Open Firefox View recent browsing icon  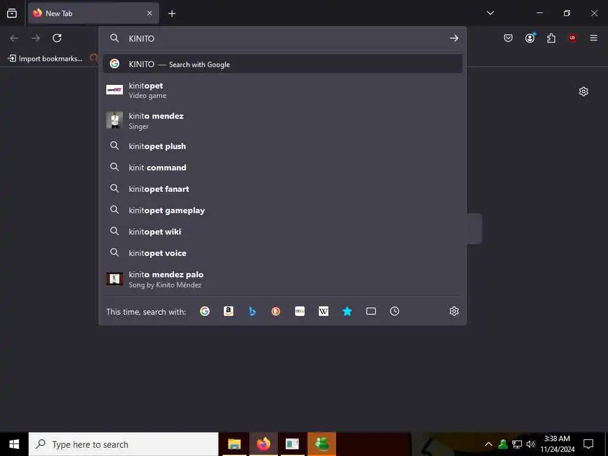tap(12, 13)
